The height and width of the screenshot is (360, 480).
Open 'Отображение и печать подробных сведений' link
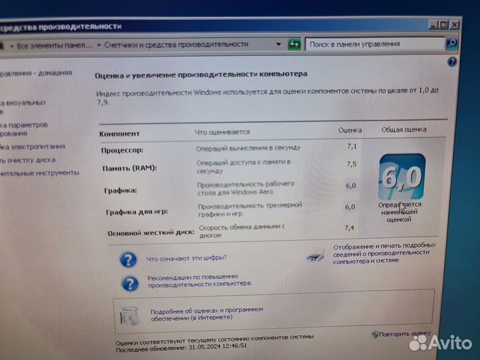(x=384, y=253)
